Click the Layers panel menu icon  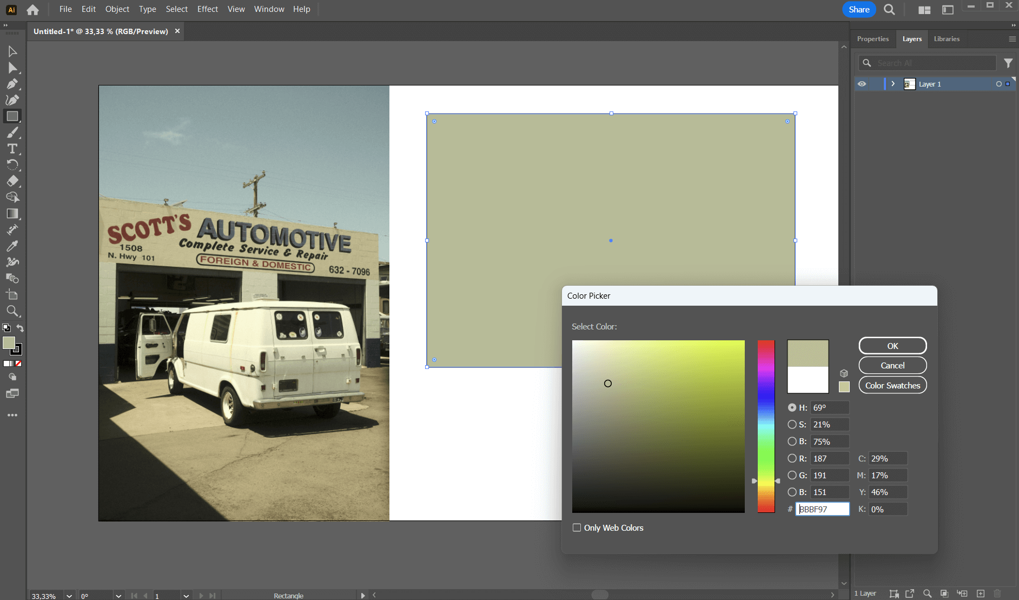click(1012, 39)
